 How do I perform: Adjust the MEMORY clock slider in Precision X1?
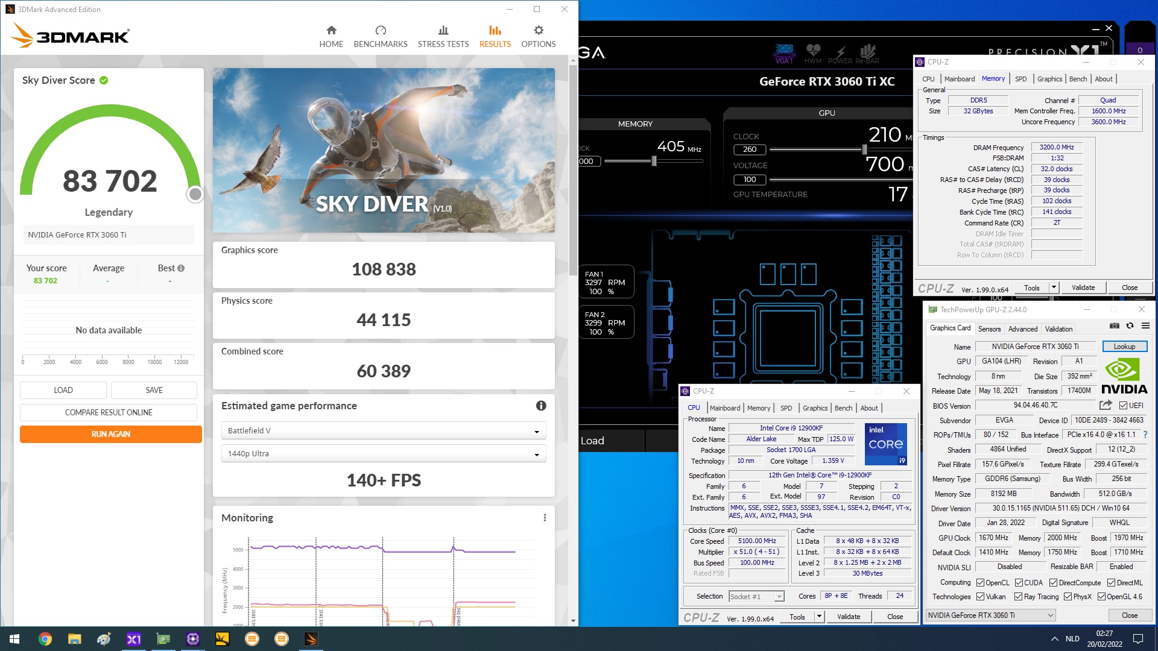(654, 161)
